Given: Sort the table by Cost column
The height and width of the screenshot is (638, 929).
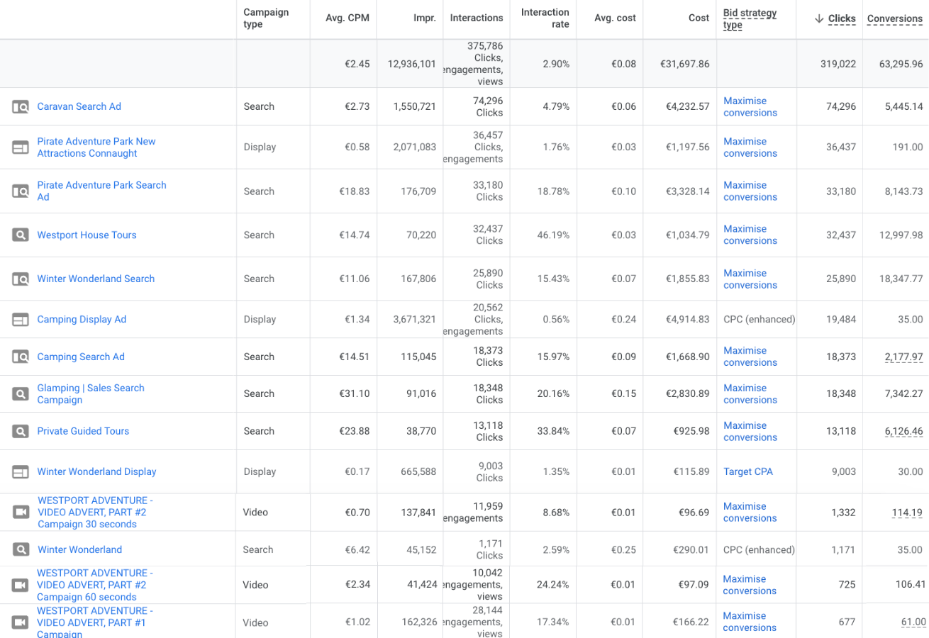Looking at the screenshot, I should [x=699, y=18].
